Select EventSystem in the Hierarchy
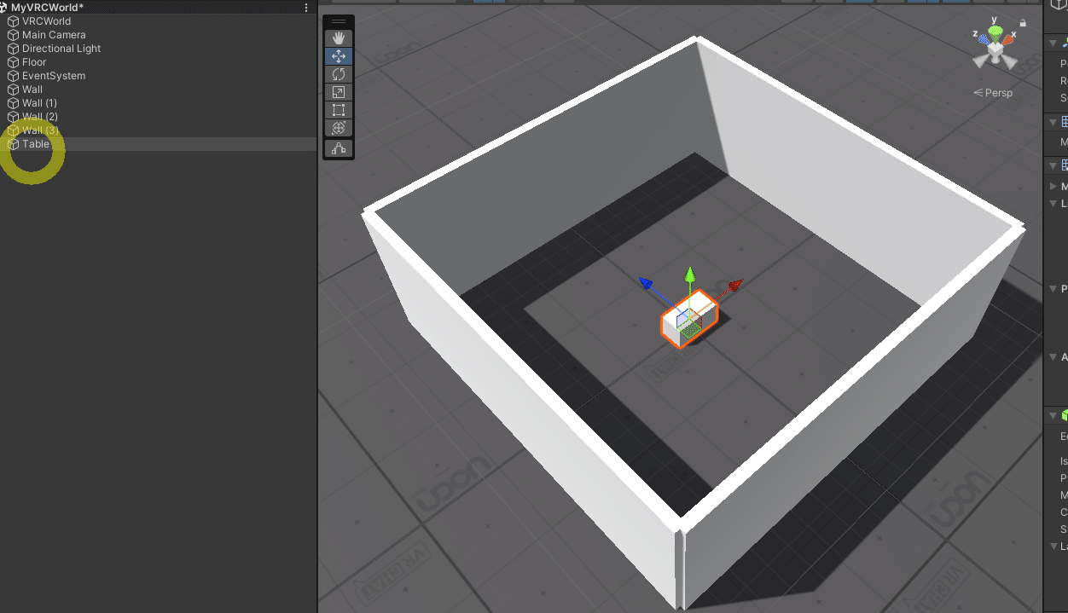Image resolution: width=1068 pixels, height=613 pixels. tap(158, 76)
